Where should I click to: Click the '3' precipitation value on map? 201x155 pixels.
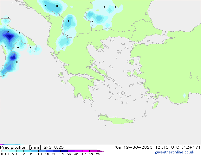click(68, 21)
